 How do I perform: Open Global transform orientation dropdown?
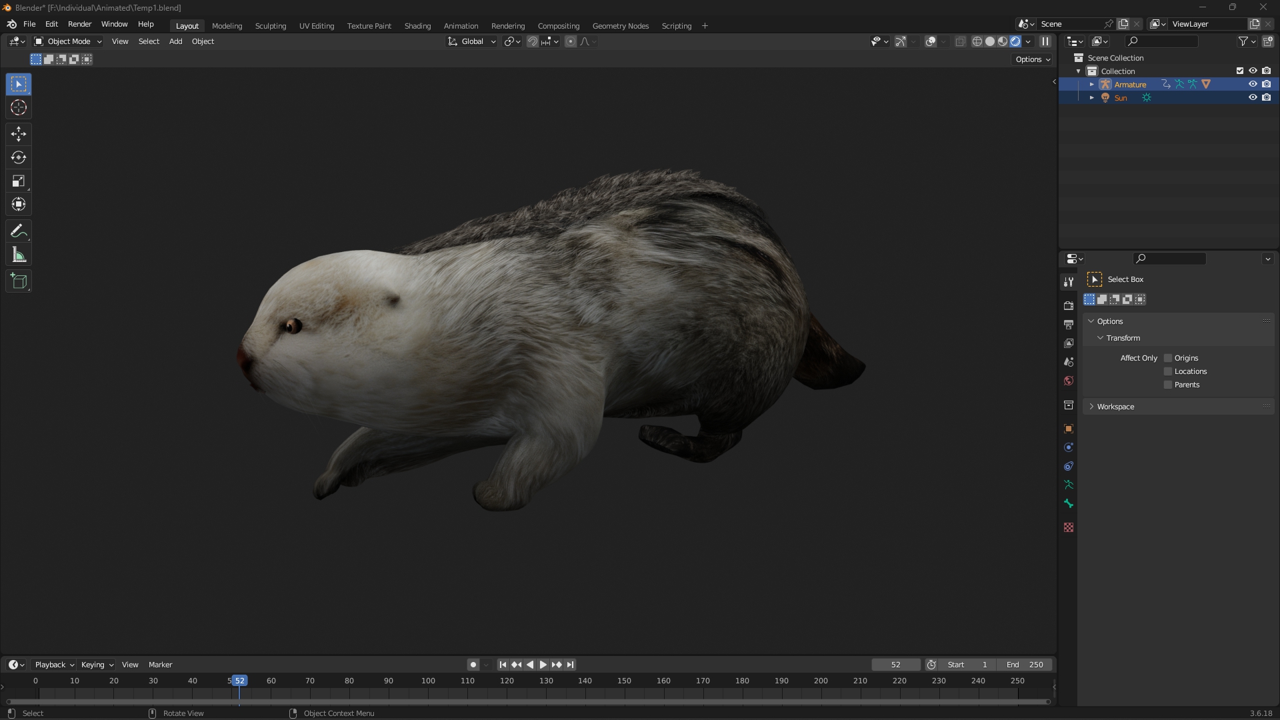click(x=472, y=41)
